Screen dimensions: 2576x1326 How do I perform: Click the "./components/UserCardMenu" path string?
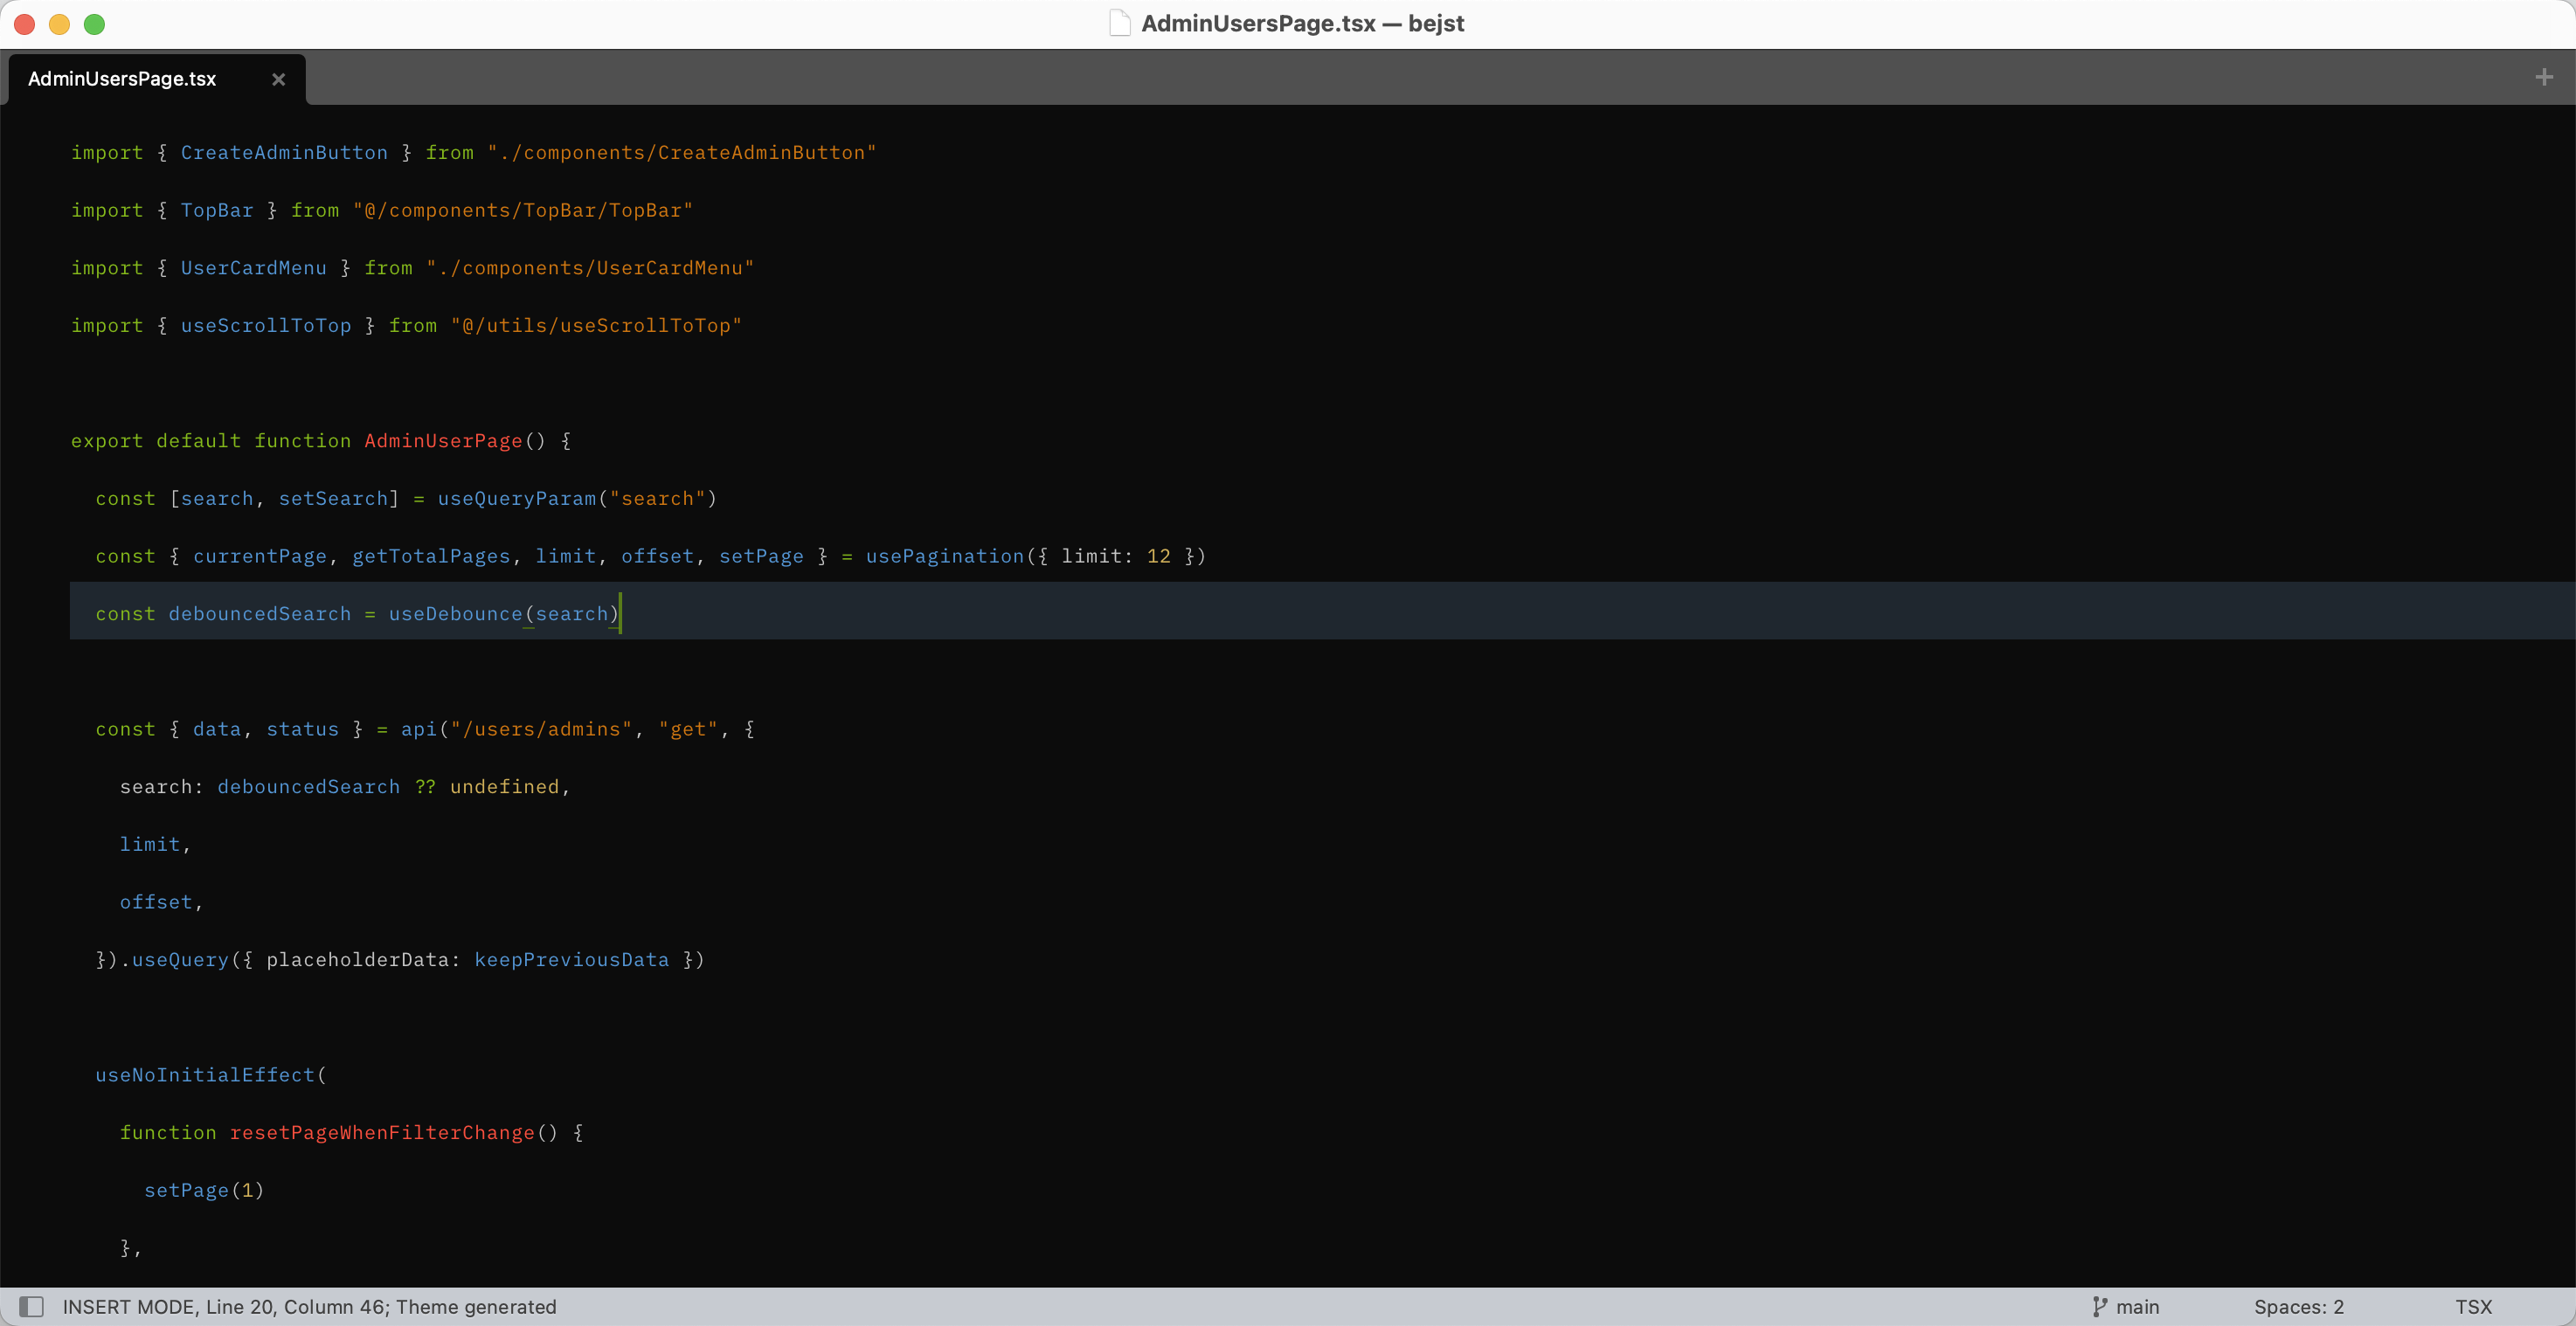pos(590,268)
